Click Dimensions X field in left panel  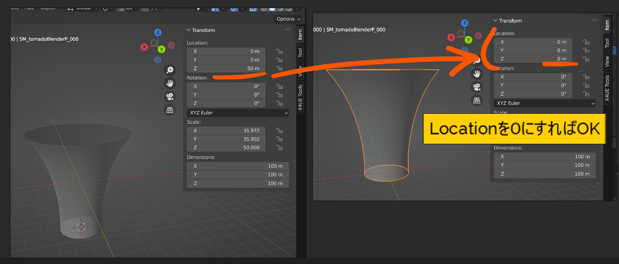(x=238, y=166)
